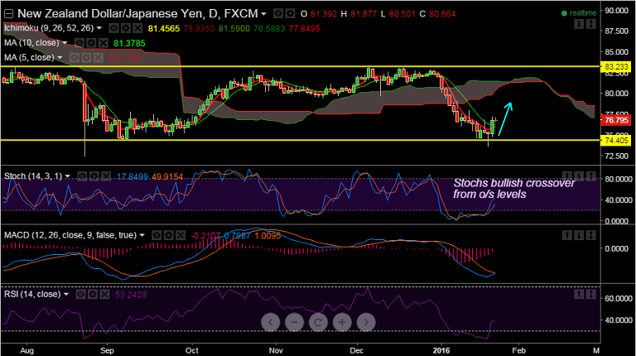Click the Stoch value 17.8499
This screenshot has width=636, height=356.
[132, 176]
